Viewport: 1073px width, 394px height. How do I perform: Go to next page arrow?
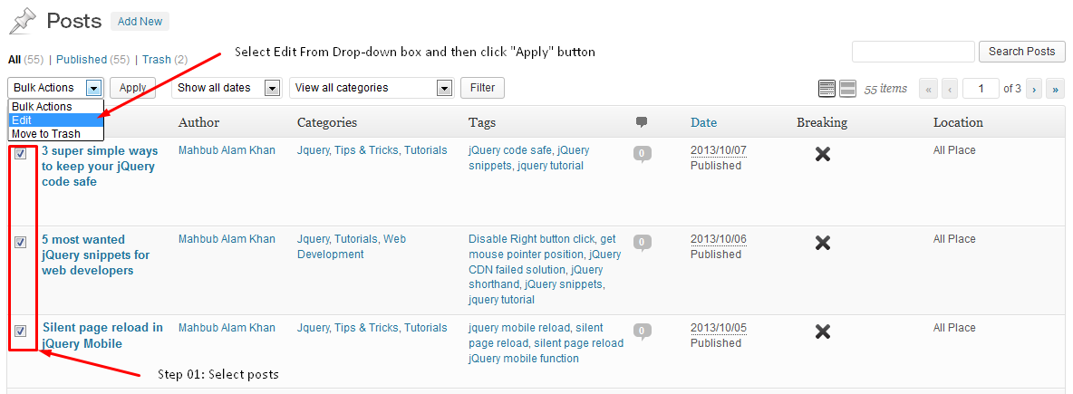point(1033,89)
